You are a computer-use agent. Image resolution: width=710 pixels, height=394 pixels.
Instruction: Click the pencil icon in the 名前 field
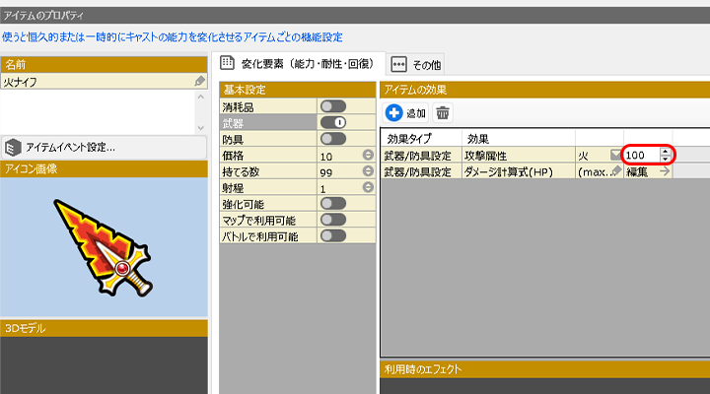(200, 81)
